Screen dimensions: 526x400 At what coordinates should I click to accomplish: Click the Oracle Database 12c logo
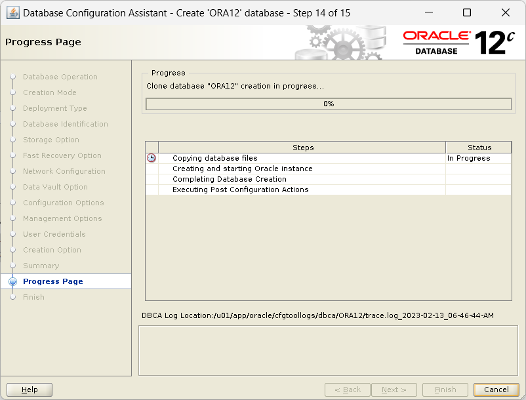458,43
